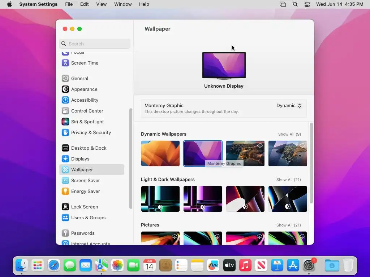
Task: Open Spotlight search in menu bar
Action: click(295, 4)
